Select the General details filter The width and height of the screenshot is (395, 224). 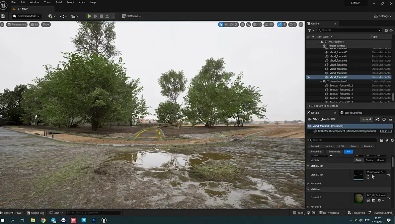[315, 146]
